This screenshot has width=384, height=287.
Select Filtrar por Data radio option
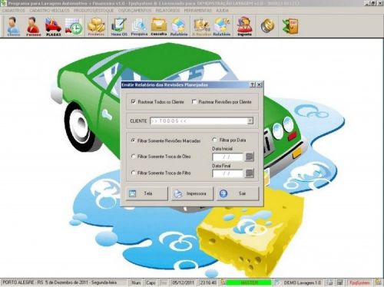tap(214, 140)
